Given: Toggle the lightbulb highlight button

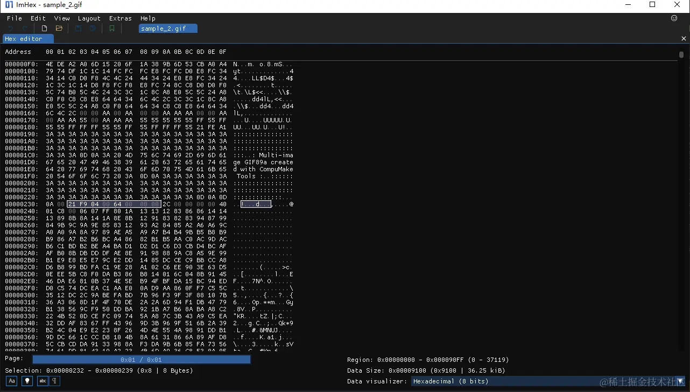Looking at the screenshot, I should tap(26, 381).
